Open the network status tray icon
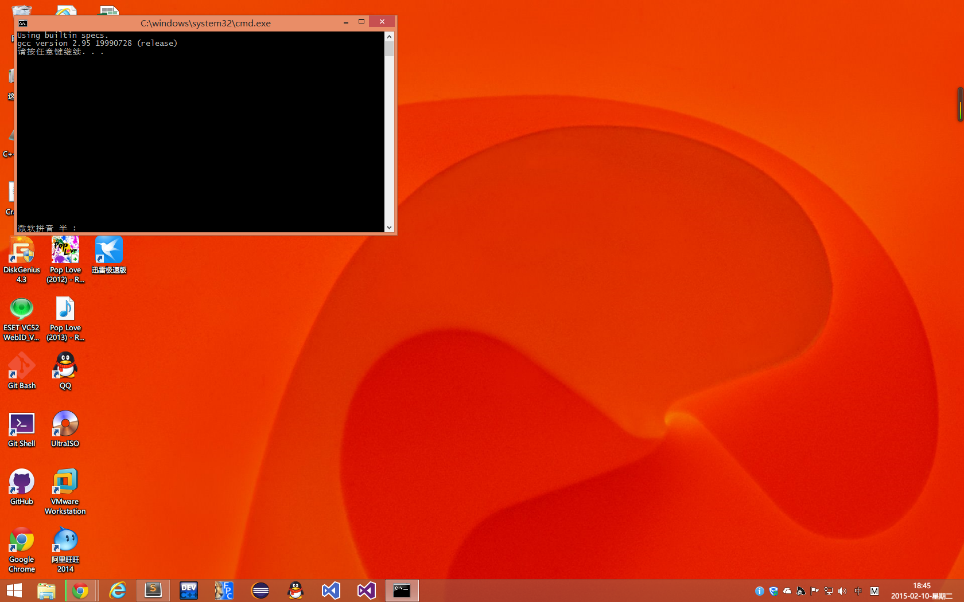The image size is (964, 602). tap(829, 591)
